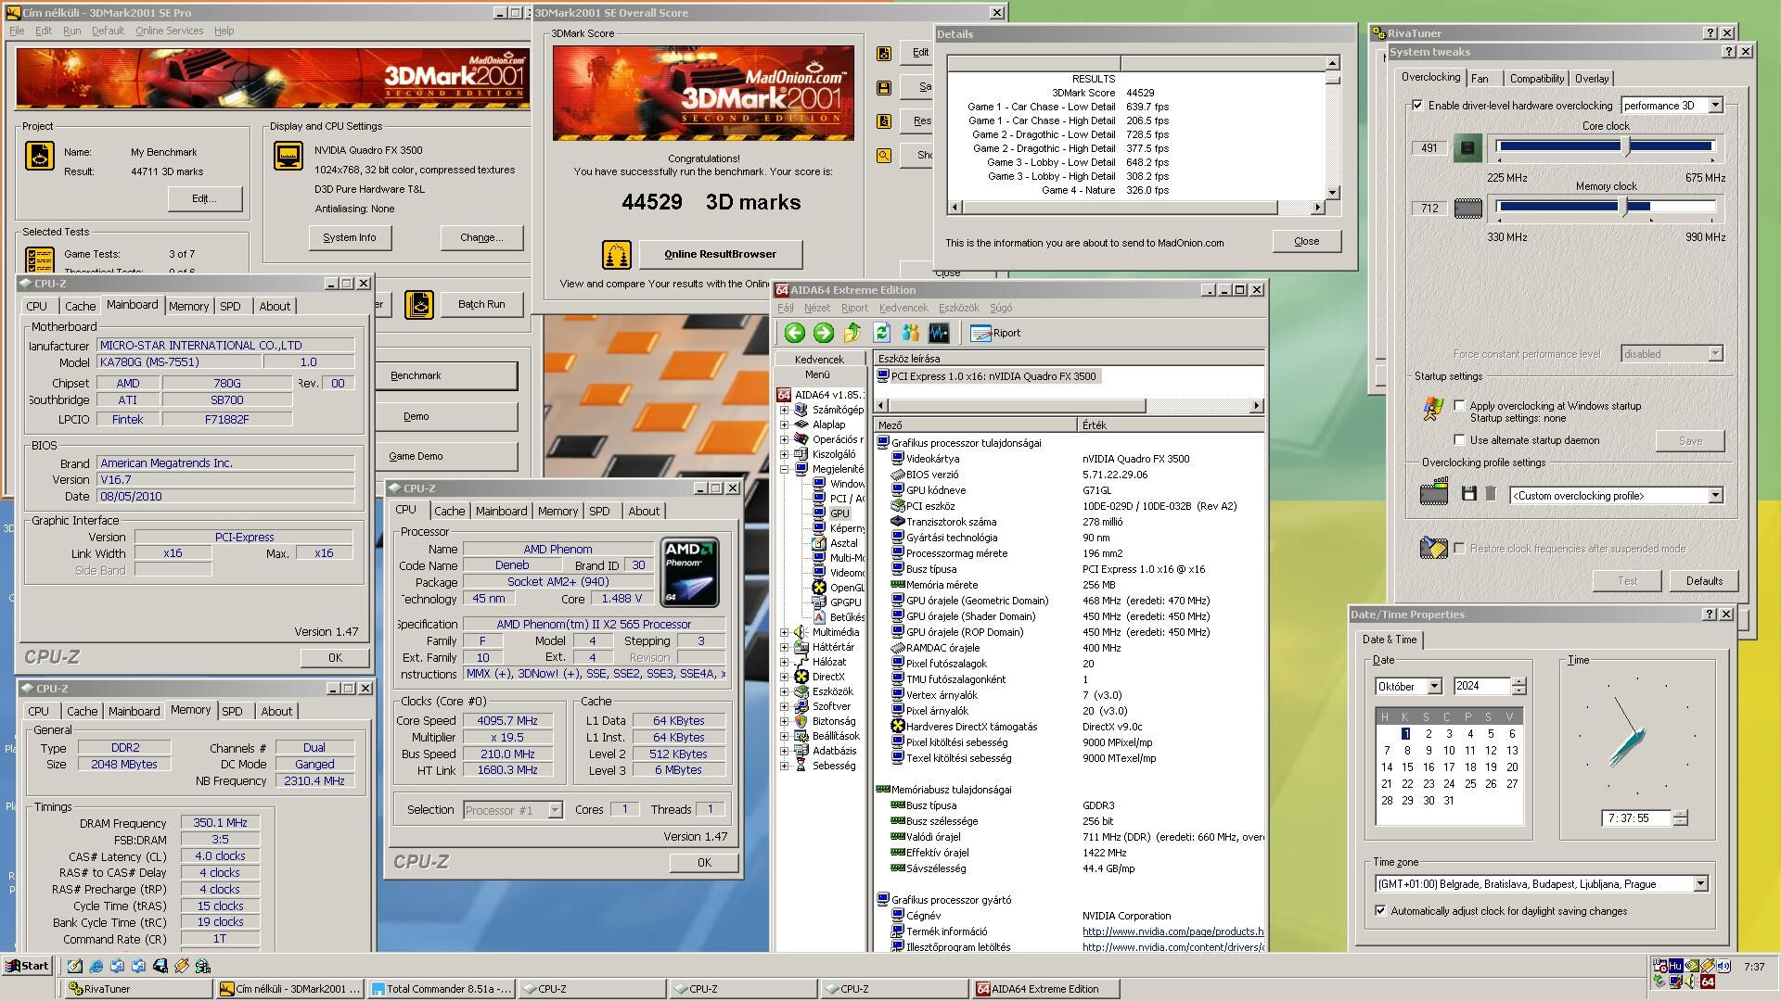Select day 15 in the calendar
Image resolution: width=1781 pixels, height=1001 pixels.
(x=1407, y=767)
